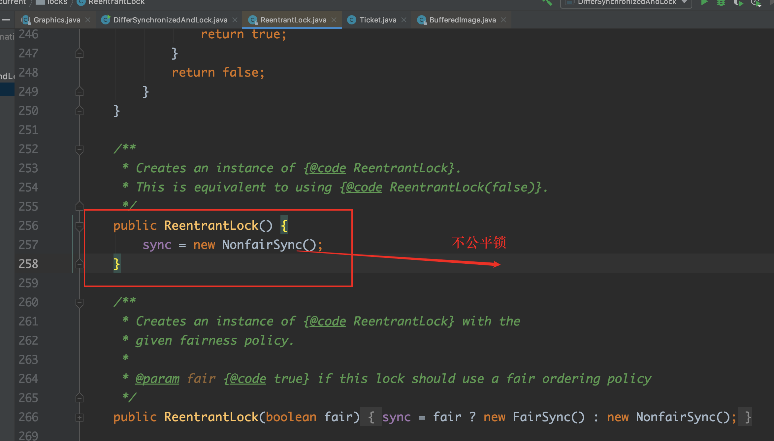The width and height of the screenshot is (774, 441).
Task: Switch to the DifferSynchronizedAndLock.java tab
Action: (x=170, y=20)
